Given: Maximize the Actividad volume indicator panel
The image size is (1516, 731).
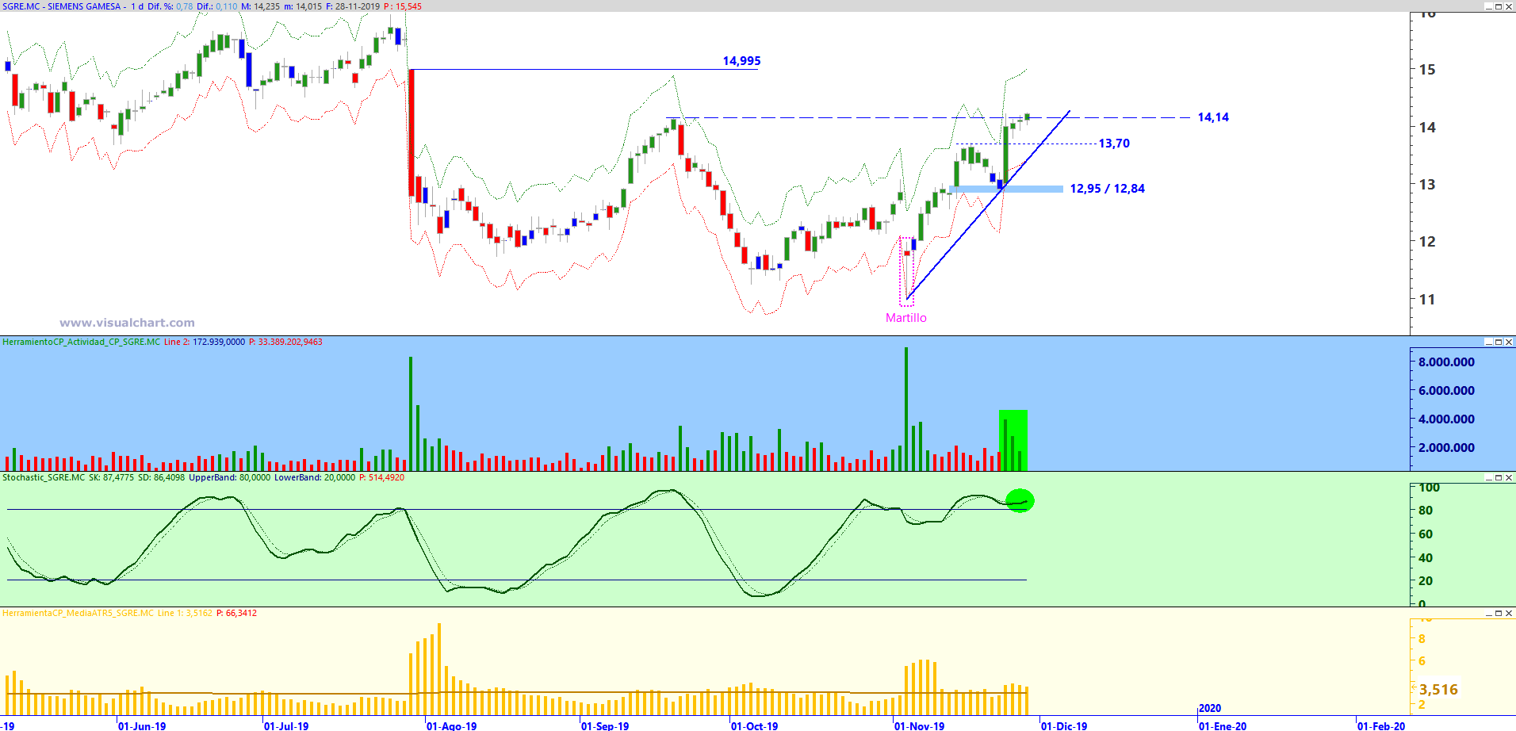Looking at the screenshot, I should click(x=1499, y=342).
